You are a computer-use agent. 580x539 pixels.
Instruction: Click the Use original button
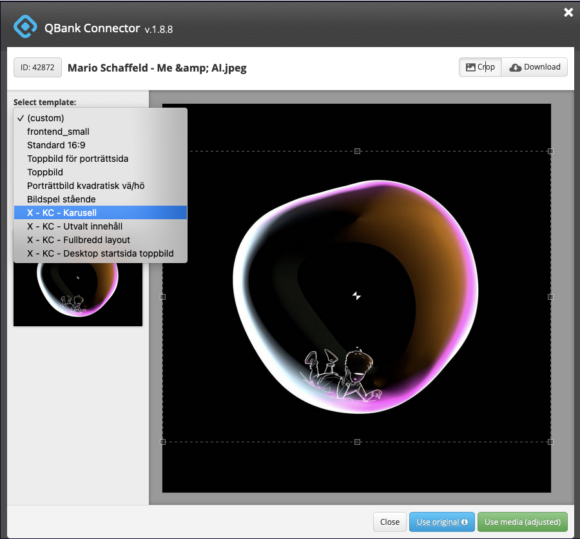click(x=441, y=522)
